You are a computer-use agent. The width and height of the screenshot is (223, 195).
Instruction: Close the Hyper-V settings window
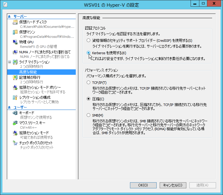(214, 4)
